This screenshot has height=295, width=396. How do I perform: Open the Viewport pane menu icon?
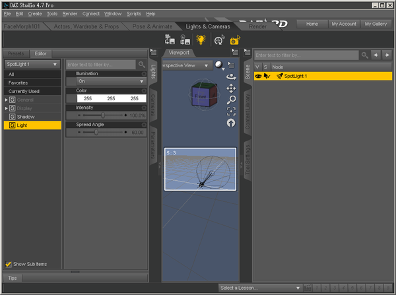tap(235, 52)
